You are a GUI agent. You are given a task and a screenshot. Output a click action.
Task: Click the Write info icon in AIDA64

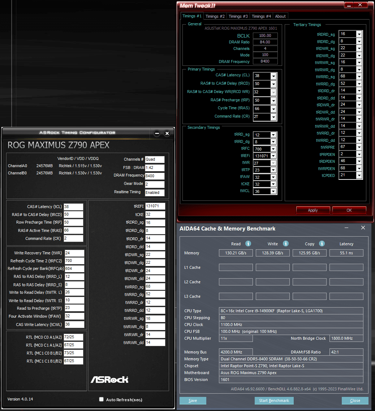point(286,243)
